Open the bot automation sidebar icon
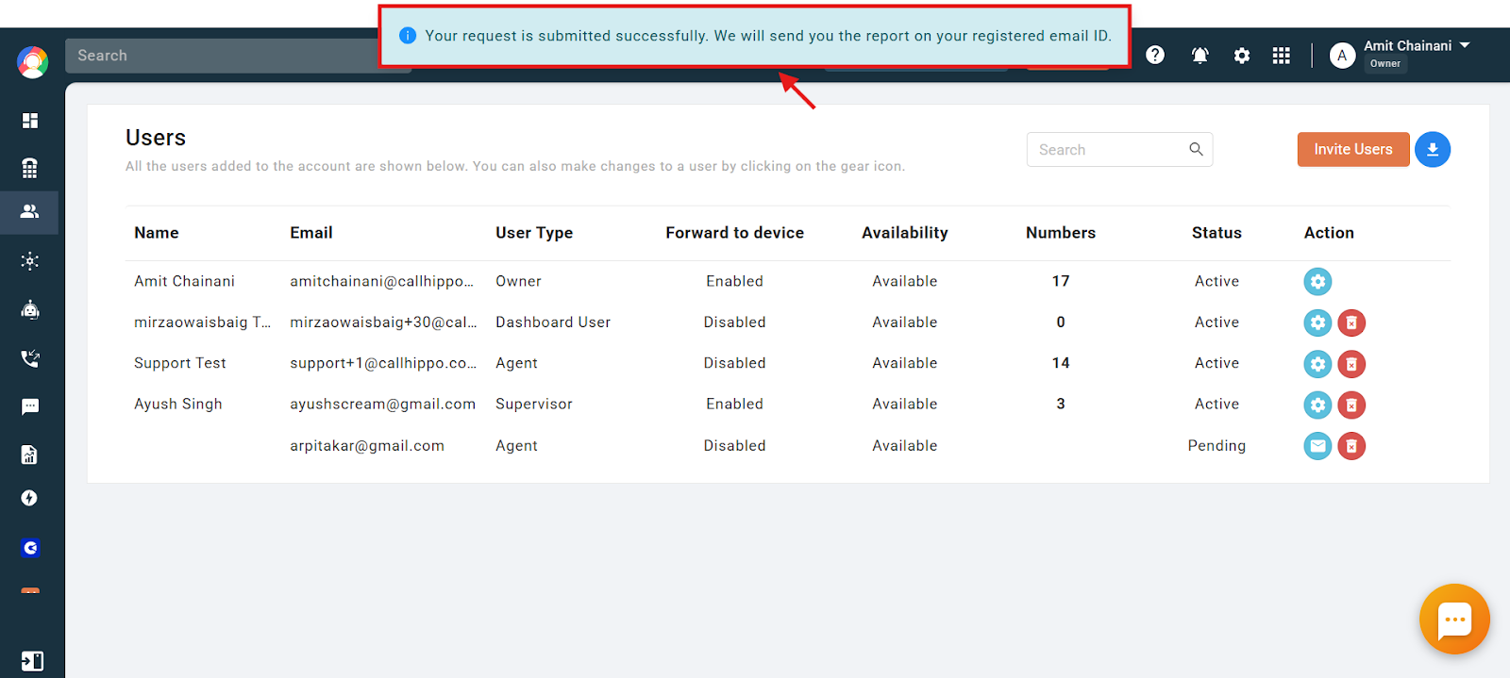Viewport: 1510px width, 678px height. tap(30, 309)
